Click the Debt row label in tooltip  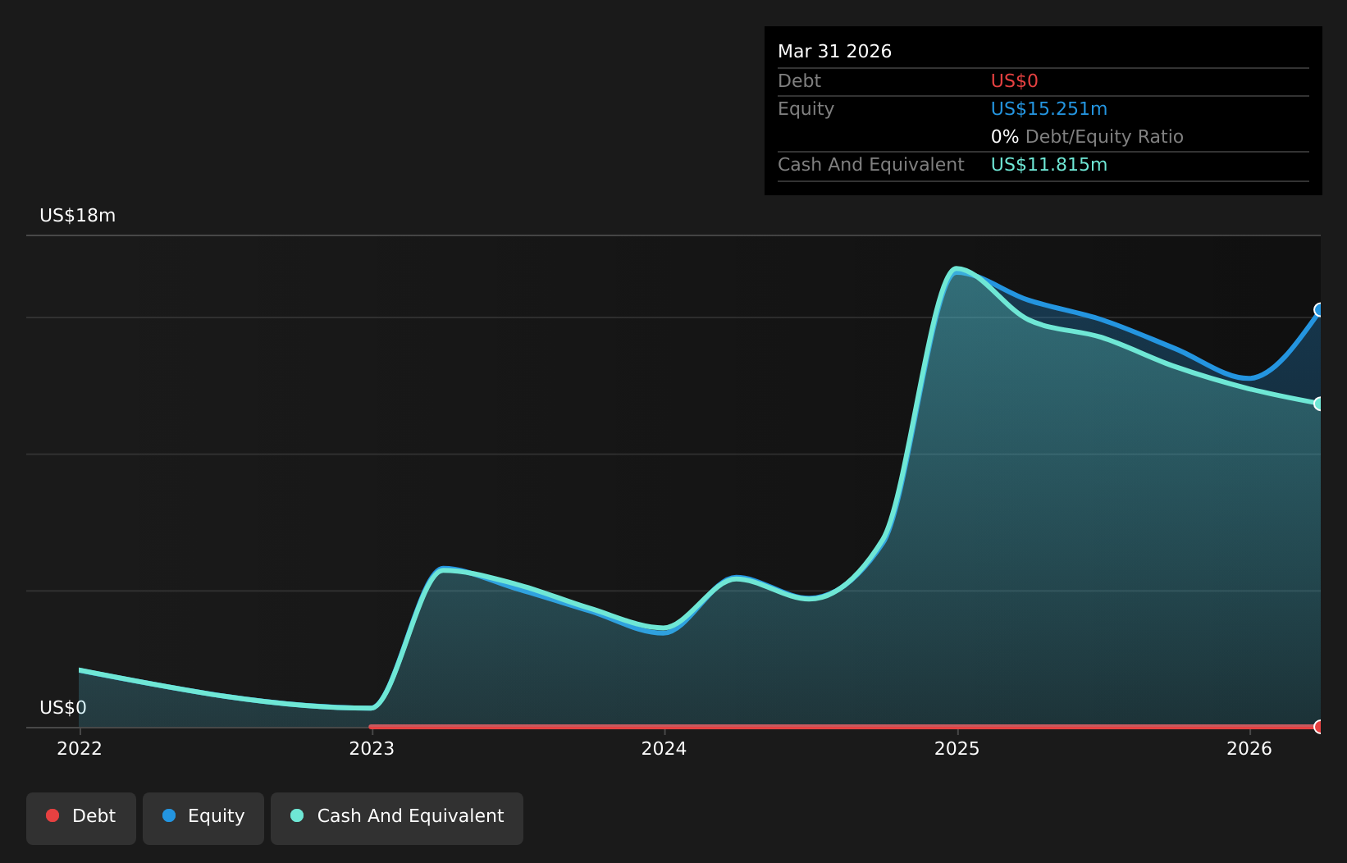point(799,81)
